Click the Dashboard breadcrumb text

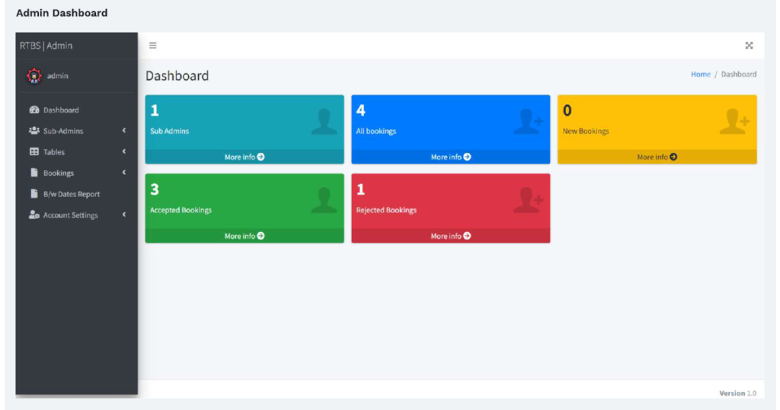739,74
